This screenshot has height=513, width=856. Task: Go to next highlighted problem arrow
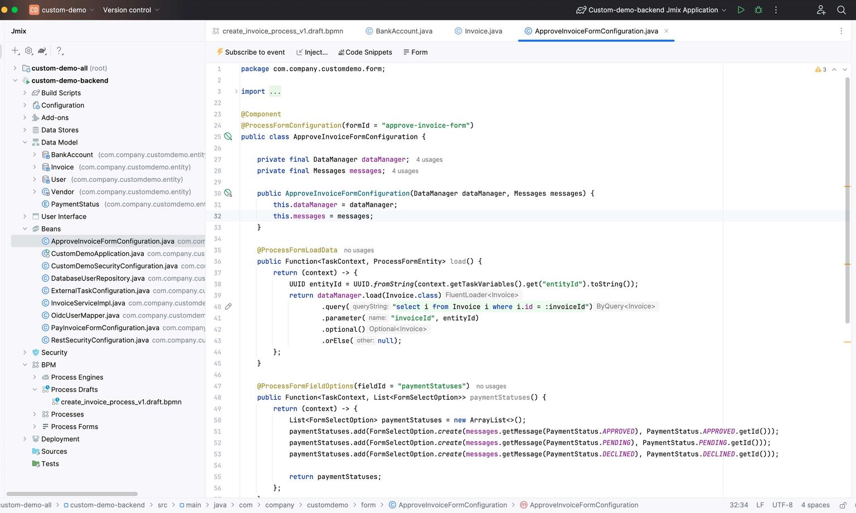tap(845, 70)
